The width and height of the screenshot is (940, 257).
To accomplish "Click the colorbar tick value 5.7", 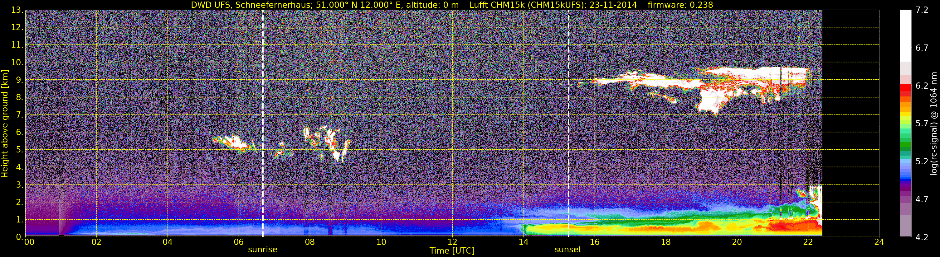I will (x=922, y=124).
